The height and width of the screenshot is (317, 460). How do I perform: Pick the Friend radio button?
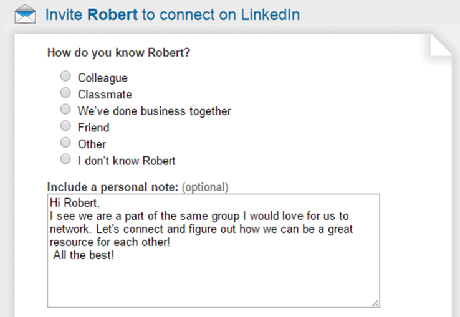pyautogui.click(x=65, y=126)
